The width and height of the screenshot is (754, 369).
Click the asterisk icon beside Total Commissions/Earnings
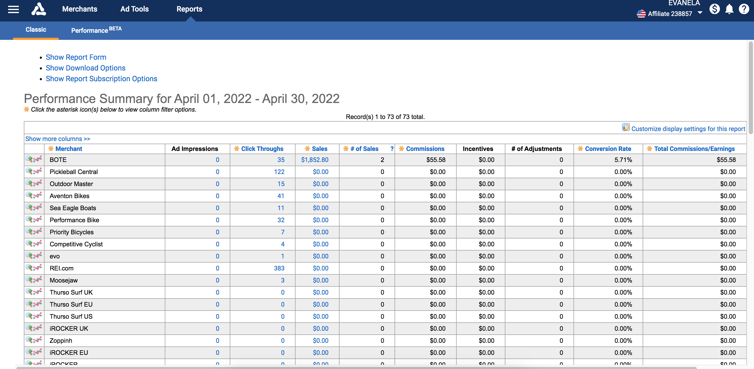pos(649,149)
